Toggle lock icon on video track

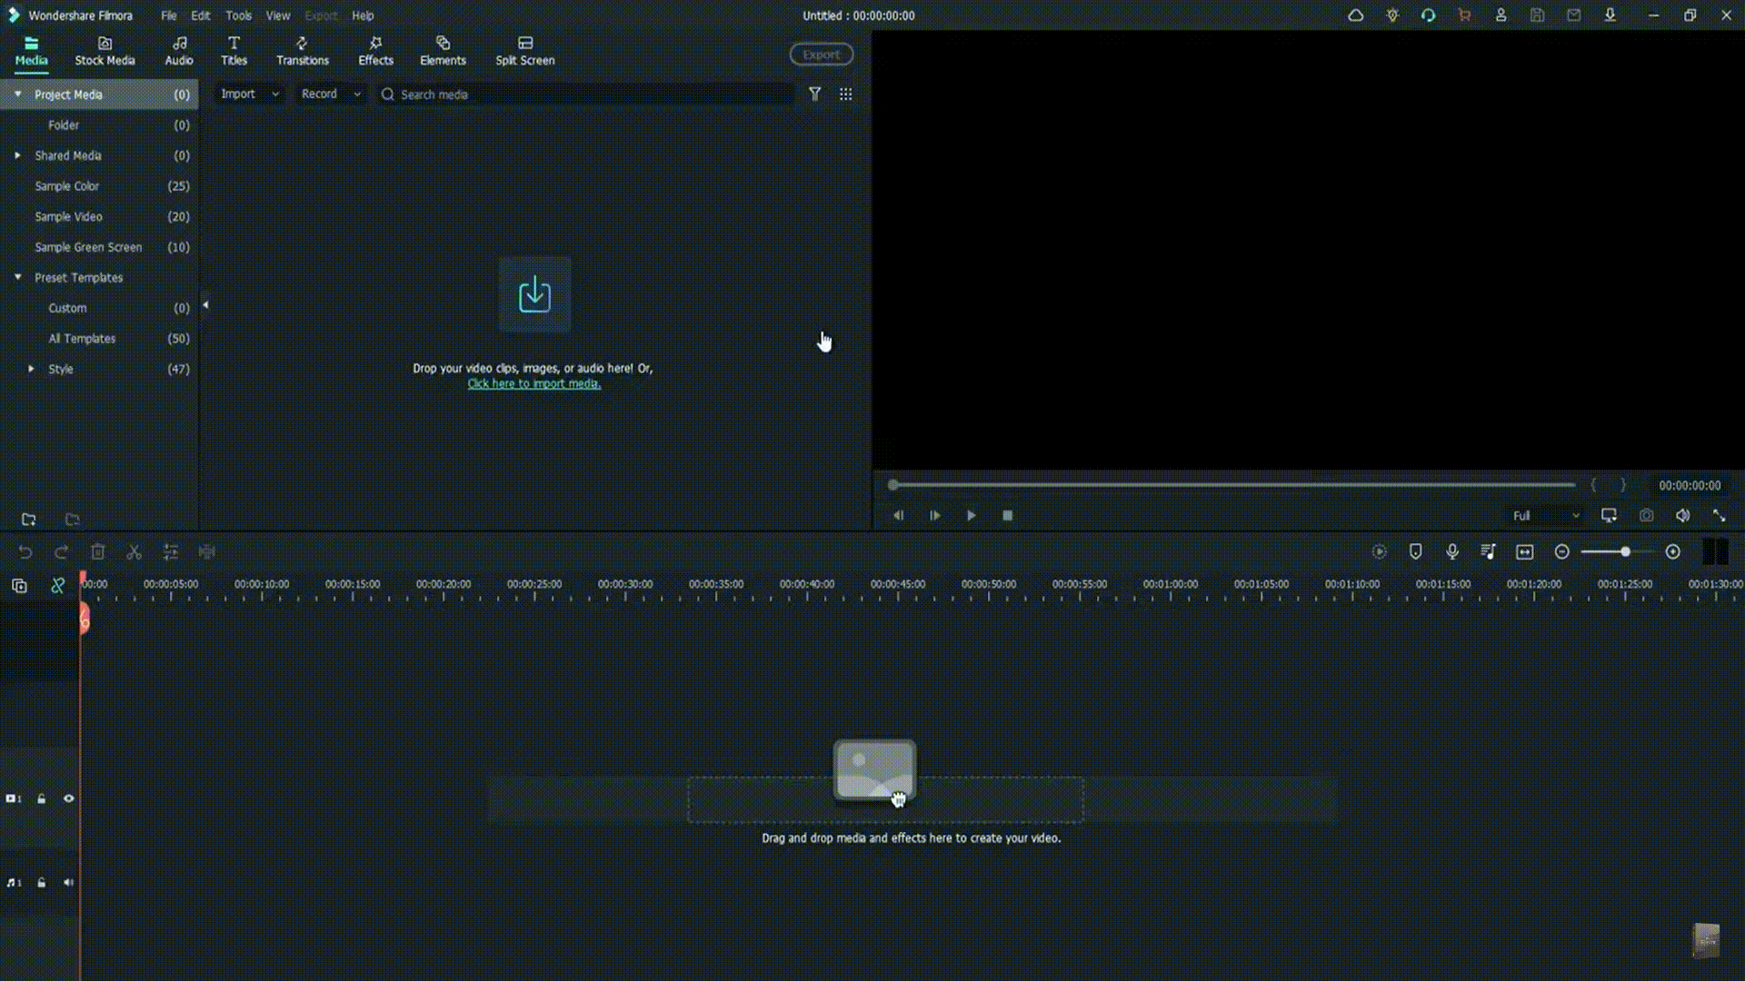(x=41, y=798)
